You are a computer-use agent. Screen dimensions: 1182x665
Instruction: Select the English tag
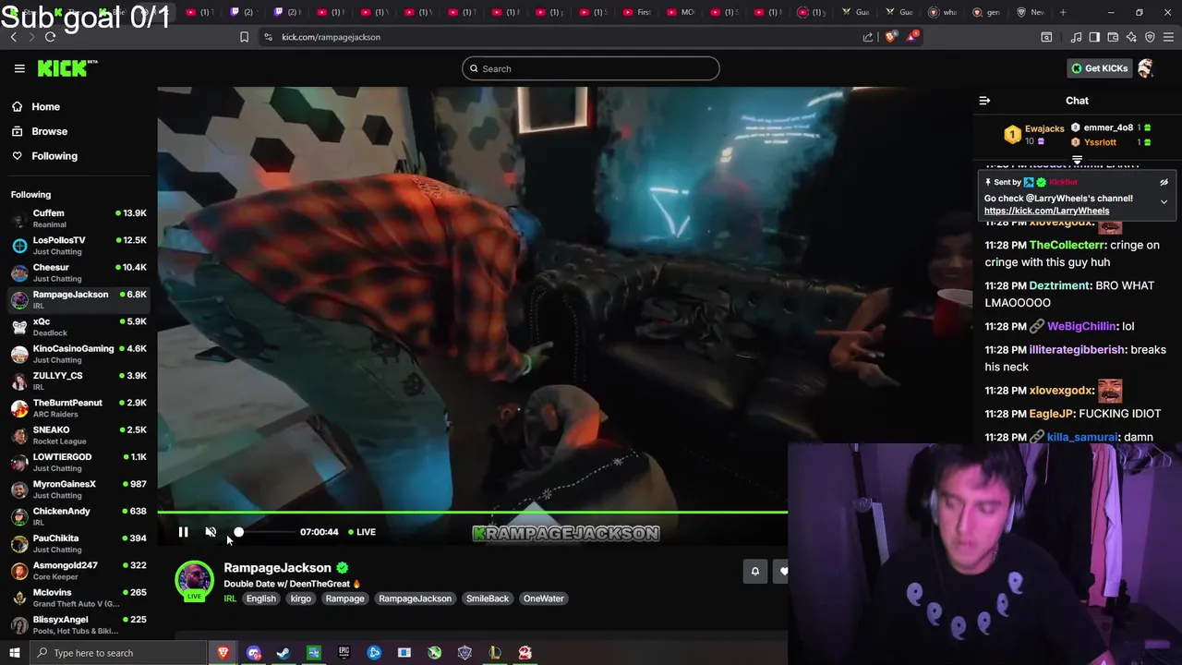260,598
